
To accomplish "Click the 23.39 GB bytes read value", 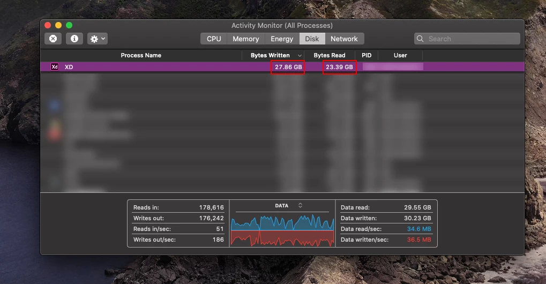I will pyautogui.click(x=340, y=67).
